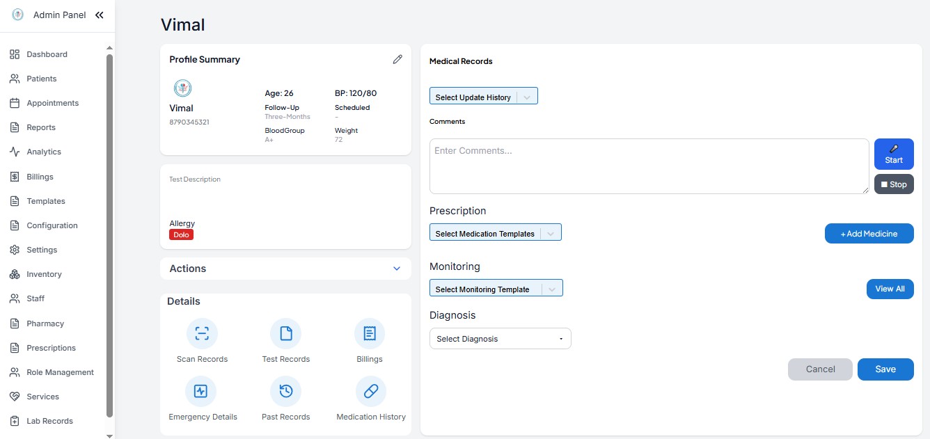Collapse the Admin Panel sidebar
930x439 pixels.
[x=100, y=15]
